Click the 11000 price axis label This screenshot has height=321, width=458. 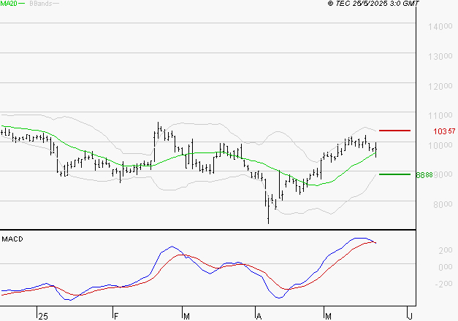click(440, 116)
